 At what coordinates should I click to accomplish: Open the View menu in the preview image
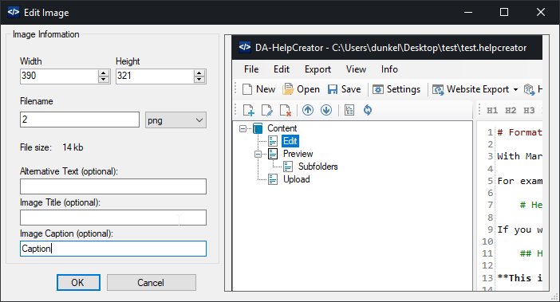(356, 69)
